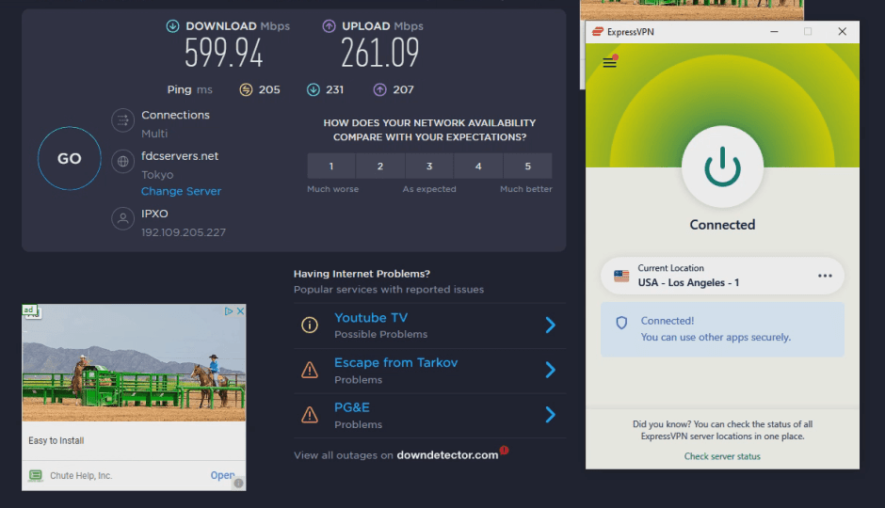Click the Connections arrows icon

coord(122,120)
